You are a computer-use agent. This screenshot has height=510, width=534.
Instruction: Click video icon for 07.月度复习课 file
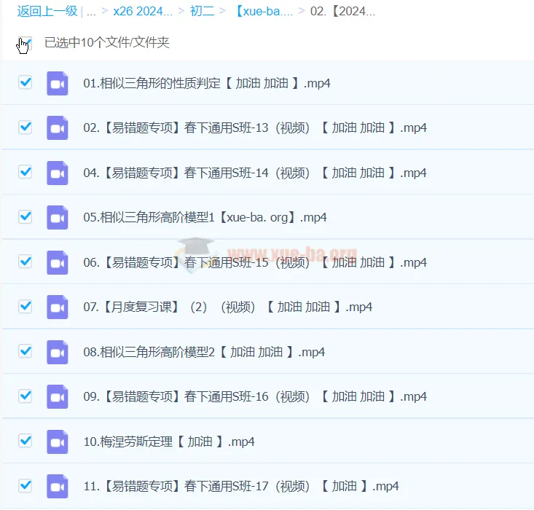click(x=58, y=307)
